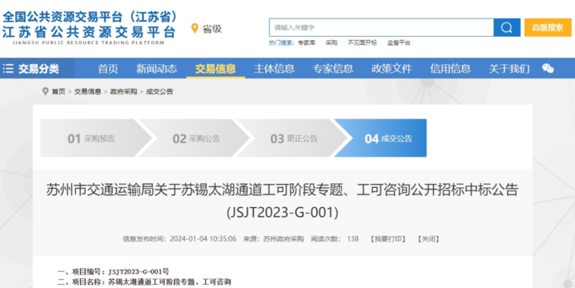Go to 首页 in the navigation bar
Screen dimensions: 575x288
pos(108,69)
